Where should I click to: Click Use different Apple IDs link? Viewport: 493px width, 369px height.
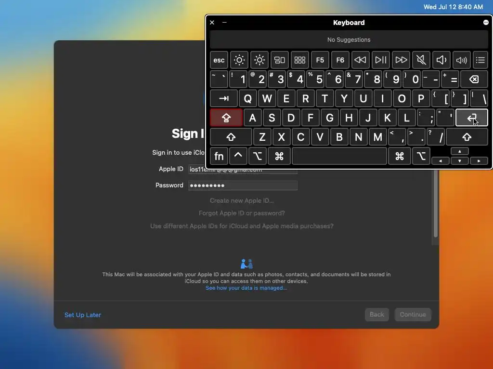(x=242, y=226)
